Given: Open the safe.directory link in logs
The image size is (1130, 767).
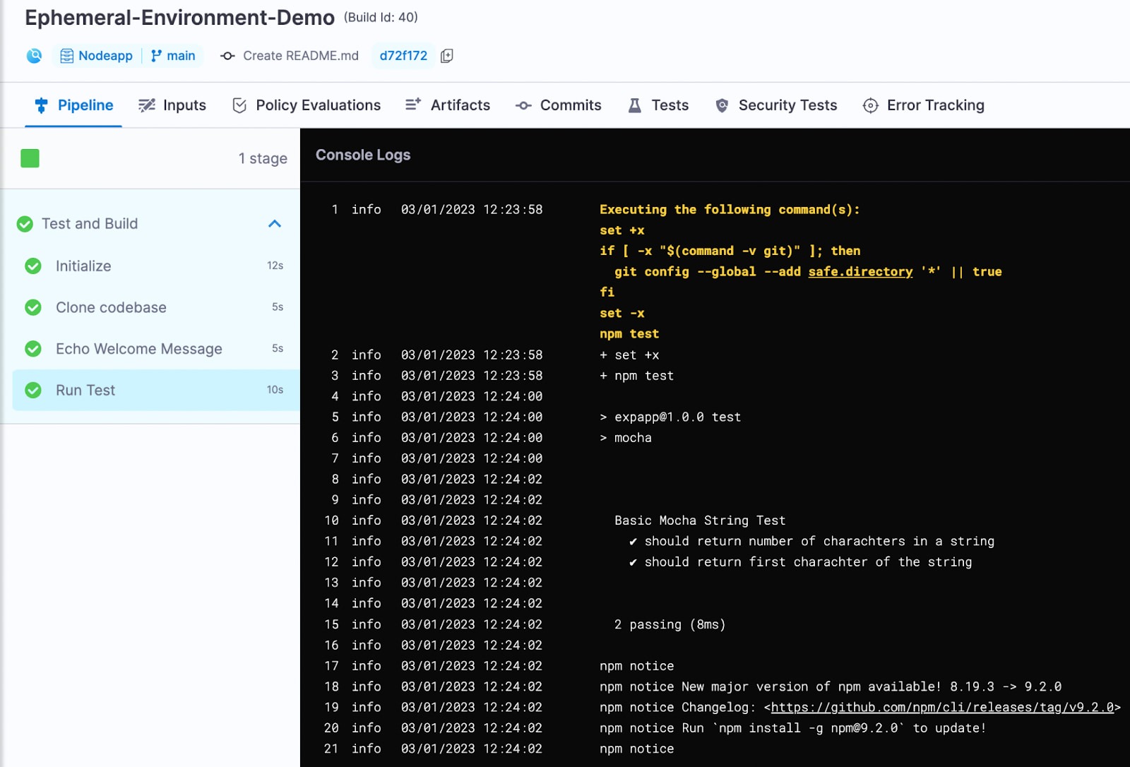Looking at the screenshot, I should pos(860,272).
